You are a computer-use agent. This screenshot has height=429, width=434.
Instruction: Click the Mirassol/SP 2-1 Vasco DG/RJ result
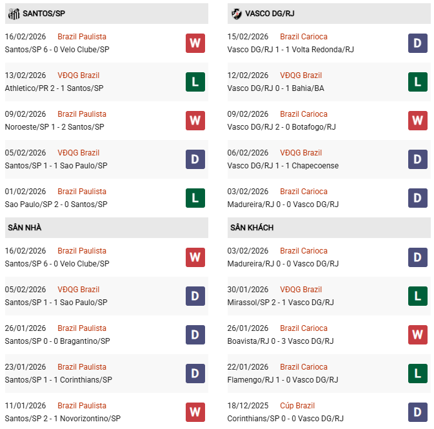click(281, 303)
